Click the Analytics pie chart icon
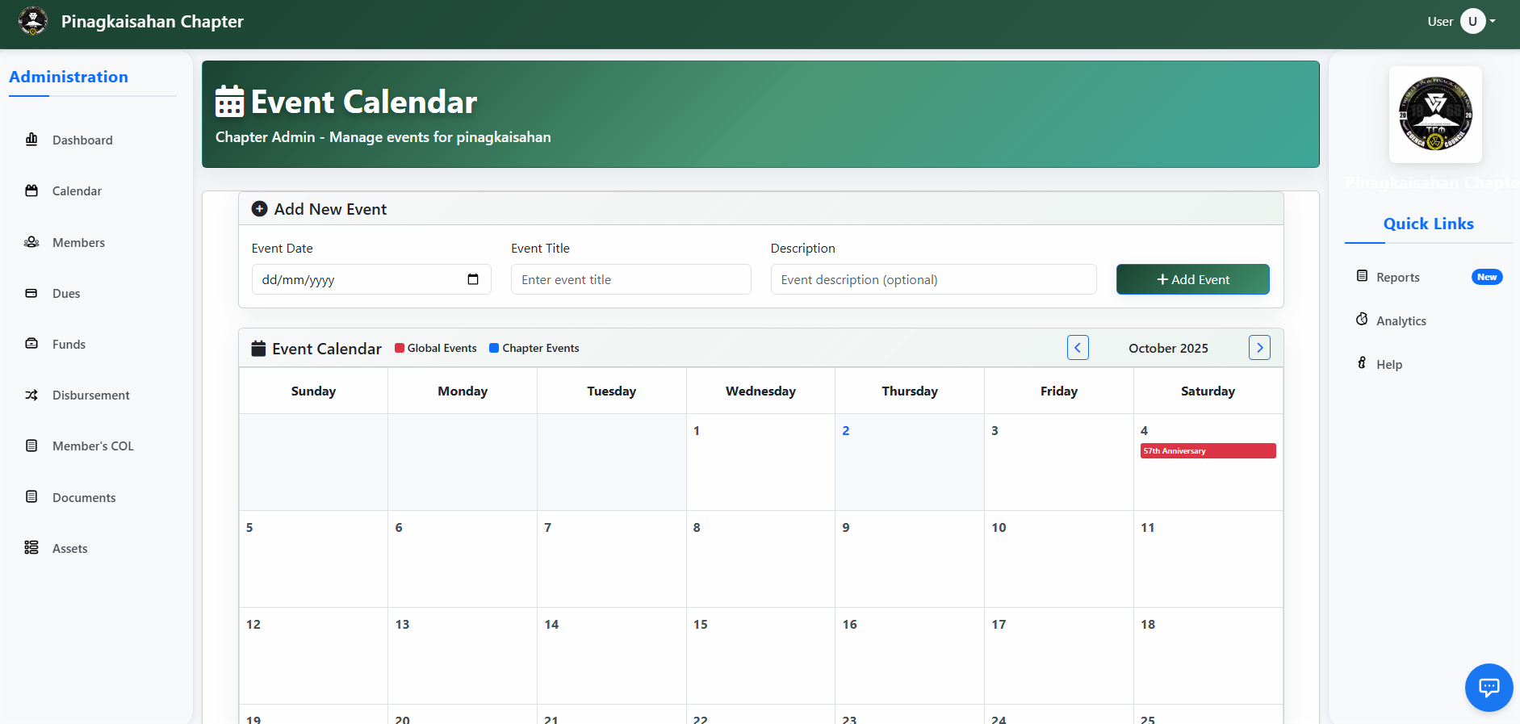This screenshot has width=1520, height=724. [x=1362, y=320]
